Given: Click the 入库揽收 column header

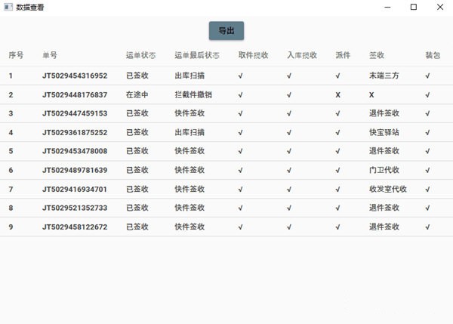Looking at the screenshot, I should tap(302, 55).
